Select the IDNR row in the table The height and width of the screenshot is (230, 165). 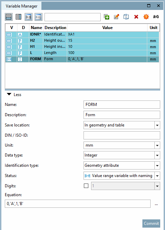click(x=82, y=35)
